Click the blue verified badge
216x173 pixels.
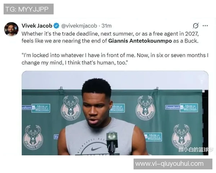click(57, 26)
